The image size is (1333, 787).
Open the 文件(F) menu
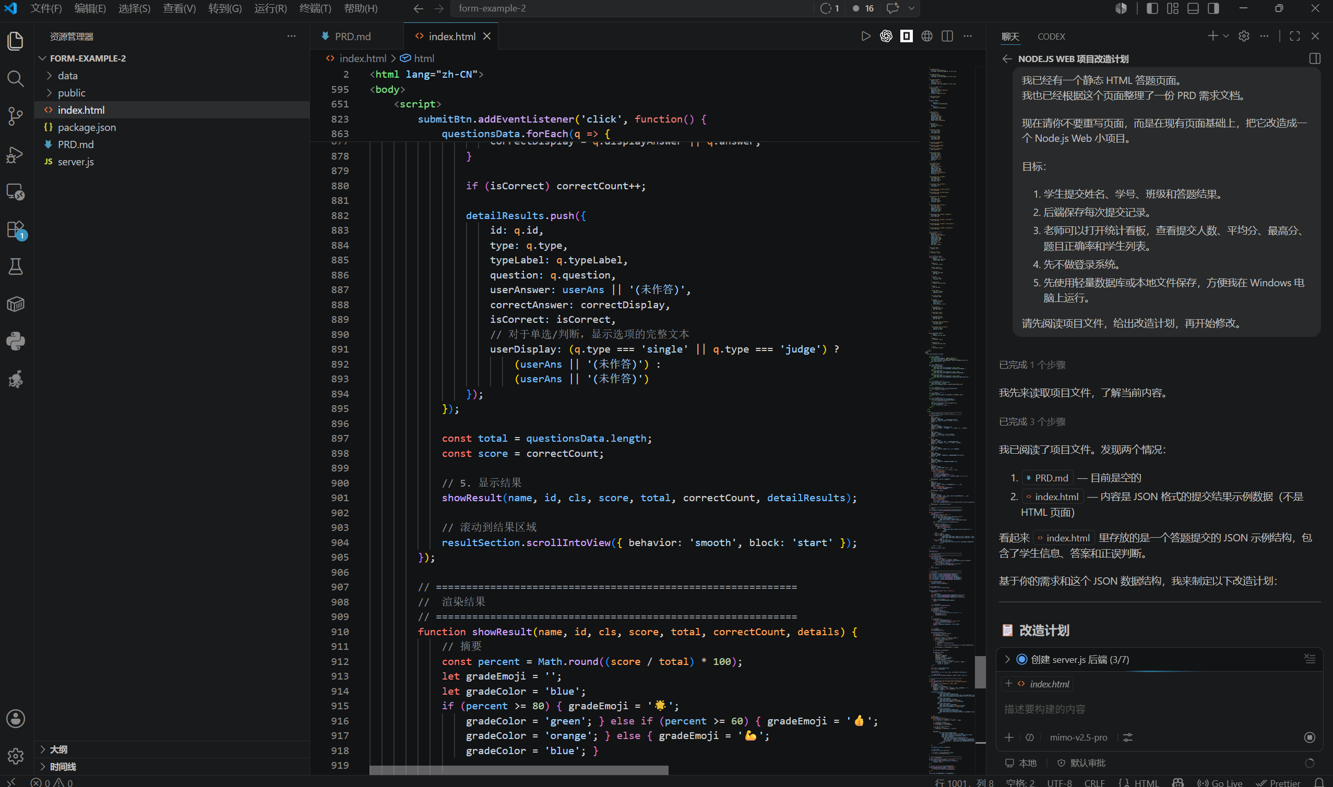point(46,8)
